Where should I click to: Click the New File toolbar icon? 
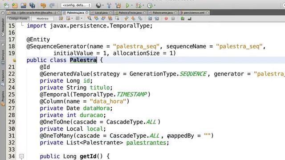pos(6,5)
